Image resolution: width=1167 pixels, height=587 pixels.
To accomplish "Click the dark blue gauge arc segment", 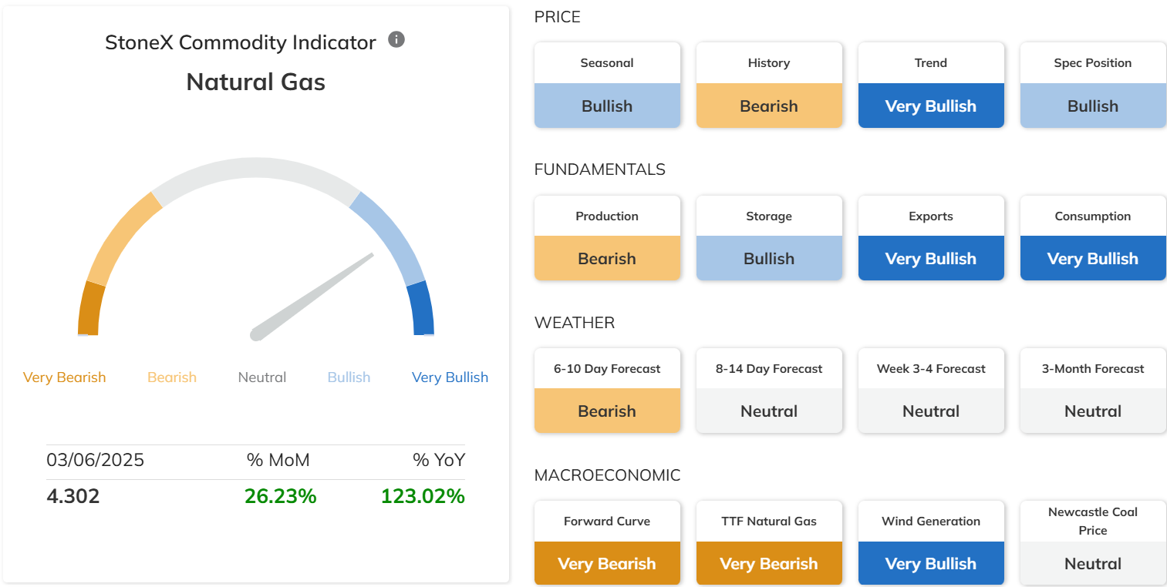I will coord(422,308).
